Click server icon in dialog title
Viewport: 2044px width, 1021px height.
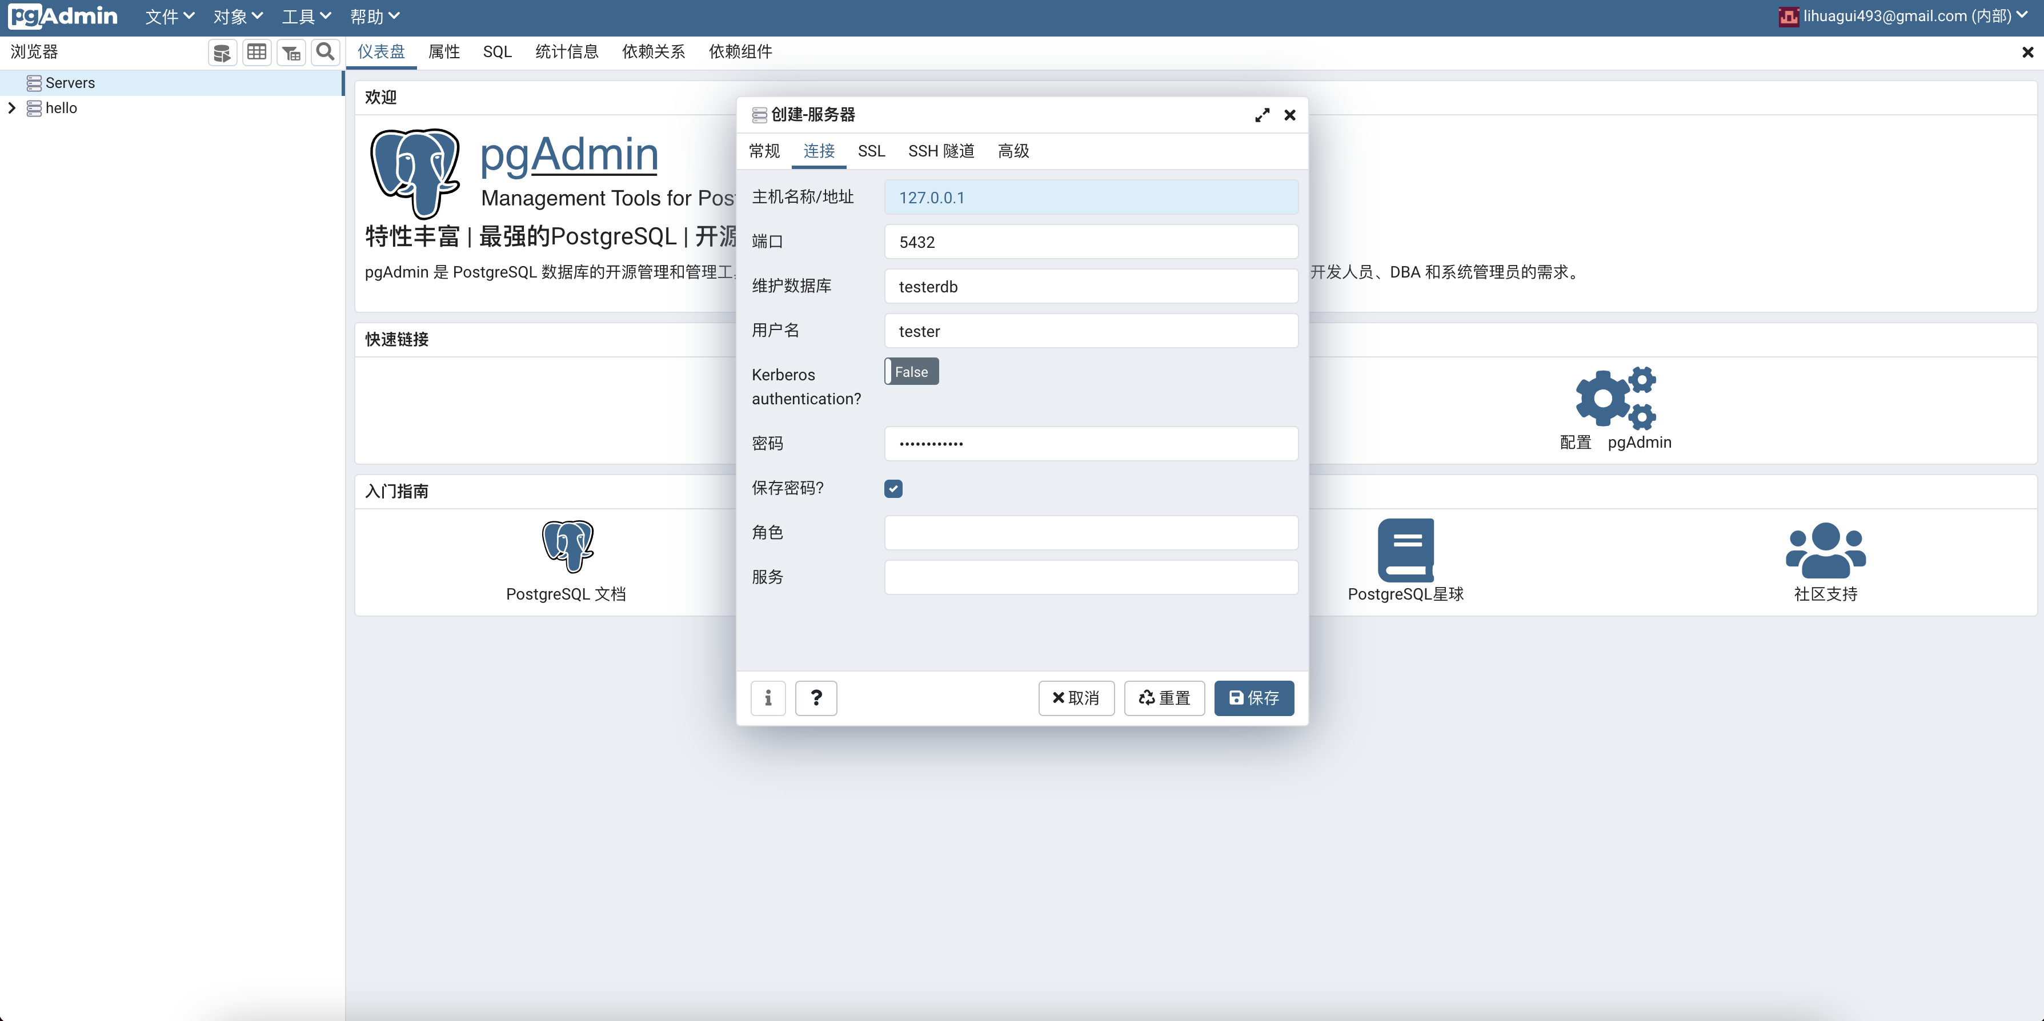(x=759, y=115)
